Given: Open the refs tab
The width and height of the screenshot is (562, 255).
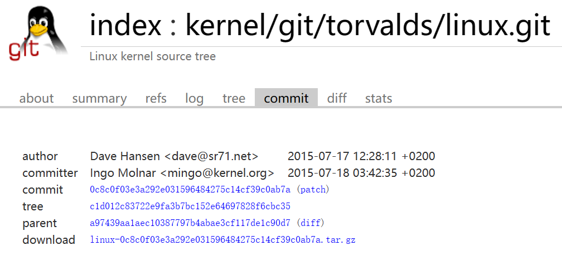Looking at the screenshot, I should (156, 98).
